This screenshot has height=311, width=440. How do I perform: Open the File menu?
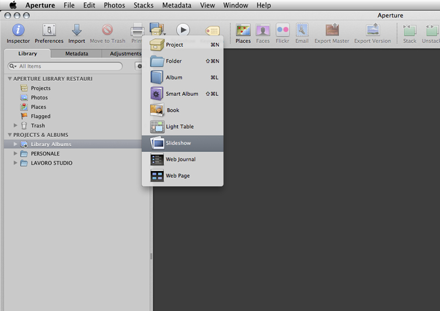tap(69, 5)
